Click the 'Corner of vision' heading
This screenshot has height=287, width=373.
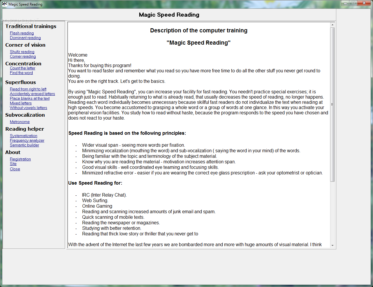(25, 45)
